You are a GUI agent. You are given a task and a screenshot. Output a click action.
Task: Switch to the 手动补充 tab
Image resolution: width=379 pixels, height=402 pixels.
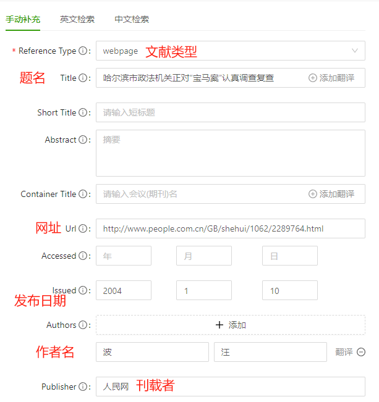pos(23,20)
